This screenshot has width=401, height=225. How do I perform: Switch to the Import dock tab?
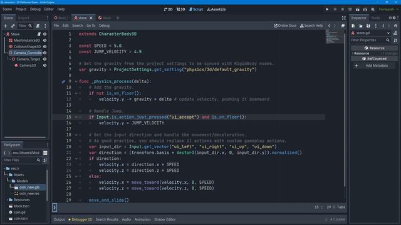[x=24, y=18]
